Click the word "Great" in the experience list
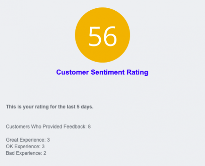Viewport: 205px width, 166px height. (x=12, y=140)
